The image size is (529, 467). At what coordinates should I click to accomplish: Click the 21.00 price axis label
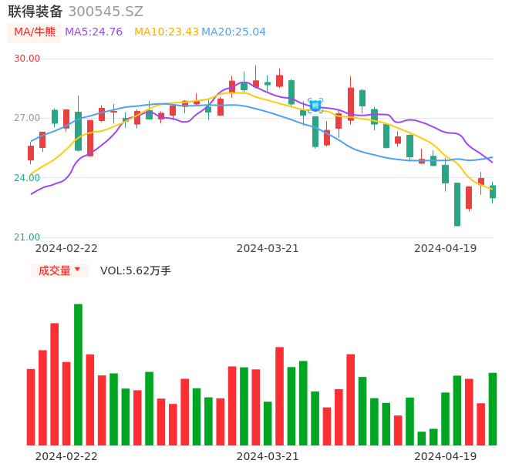point(27,237)
